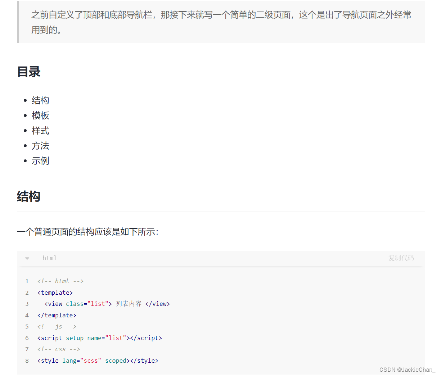
Task: Click the opening <template> tag on line 2
Action: click(55, 293)
